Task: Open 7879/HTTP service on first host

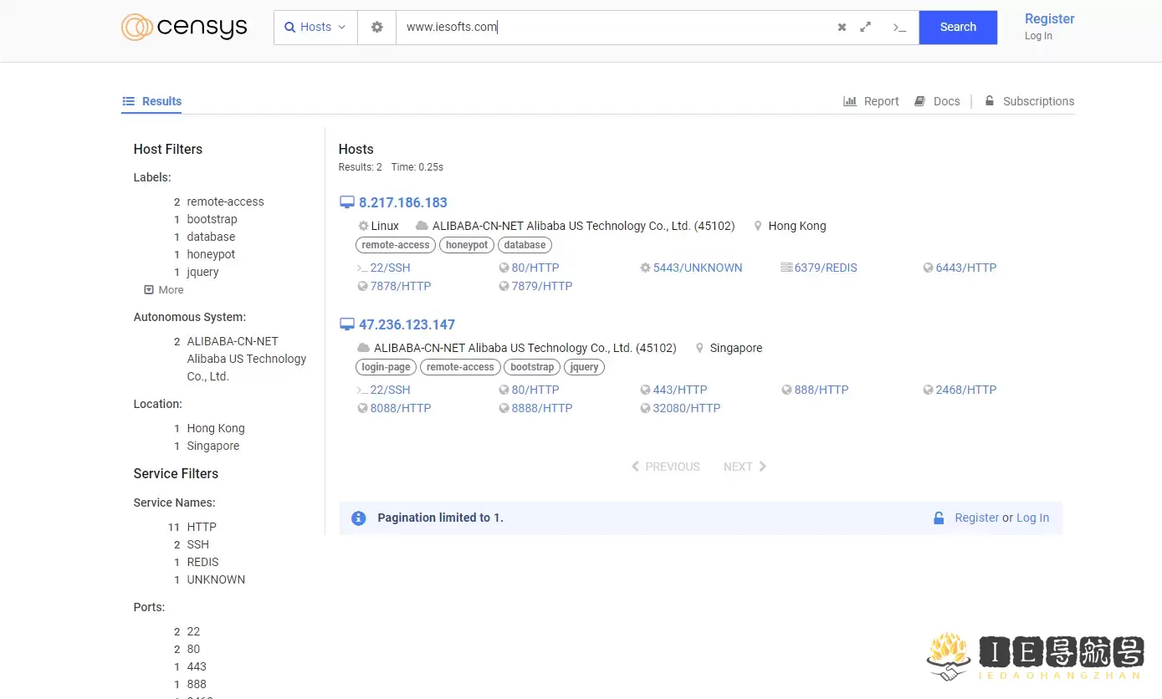Action: click(535, 286)
